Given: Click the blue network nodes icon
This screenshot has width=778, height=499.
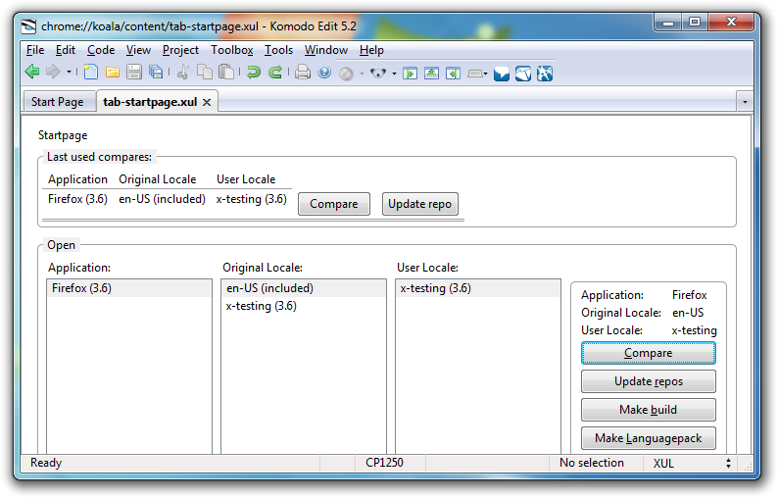Looking at the screenshot, I should coord(545,74).
